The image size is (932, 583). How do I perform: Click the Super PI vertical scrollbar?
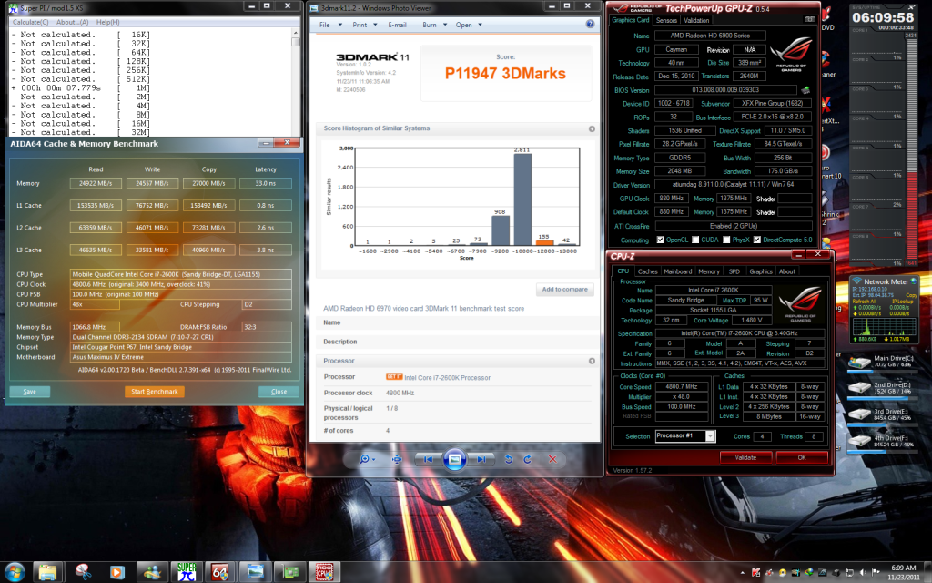(296, 83)
